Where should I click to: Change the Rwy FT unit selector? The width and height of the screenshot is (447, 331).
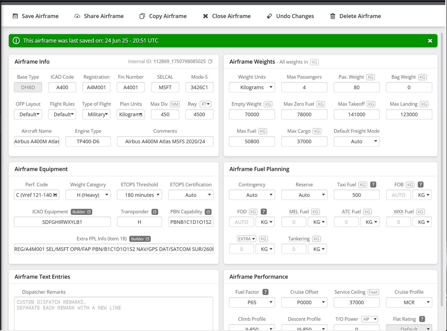click(x=206, y=104)
